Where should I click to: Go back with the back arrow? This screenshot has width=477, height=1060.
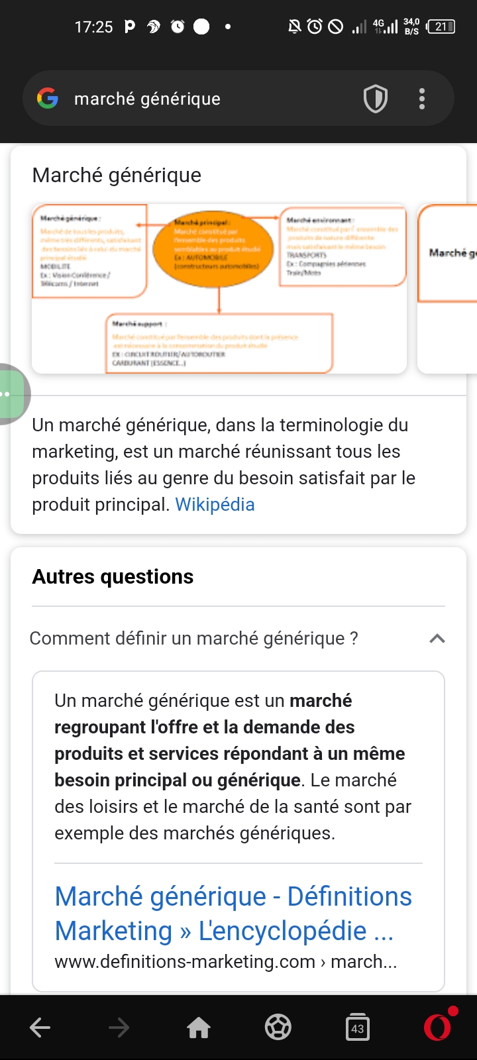(40, 1028)
